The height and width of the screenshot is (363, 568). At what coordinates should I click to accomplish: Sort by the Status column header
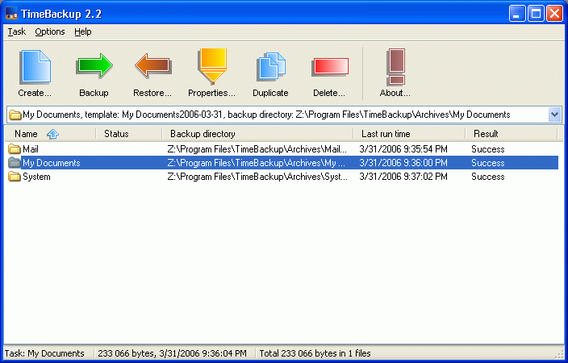coord(129,134)
